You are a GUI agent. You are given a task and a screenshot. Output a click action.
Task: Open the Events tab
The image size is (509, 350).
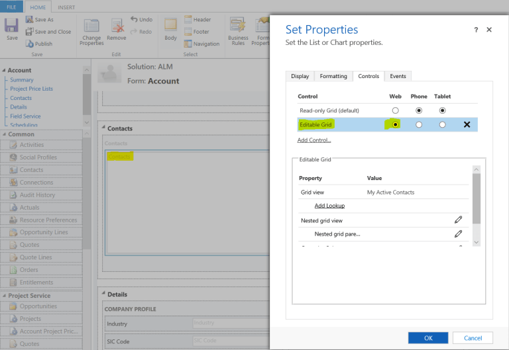pos(398,76)
